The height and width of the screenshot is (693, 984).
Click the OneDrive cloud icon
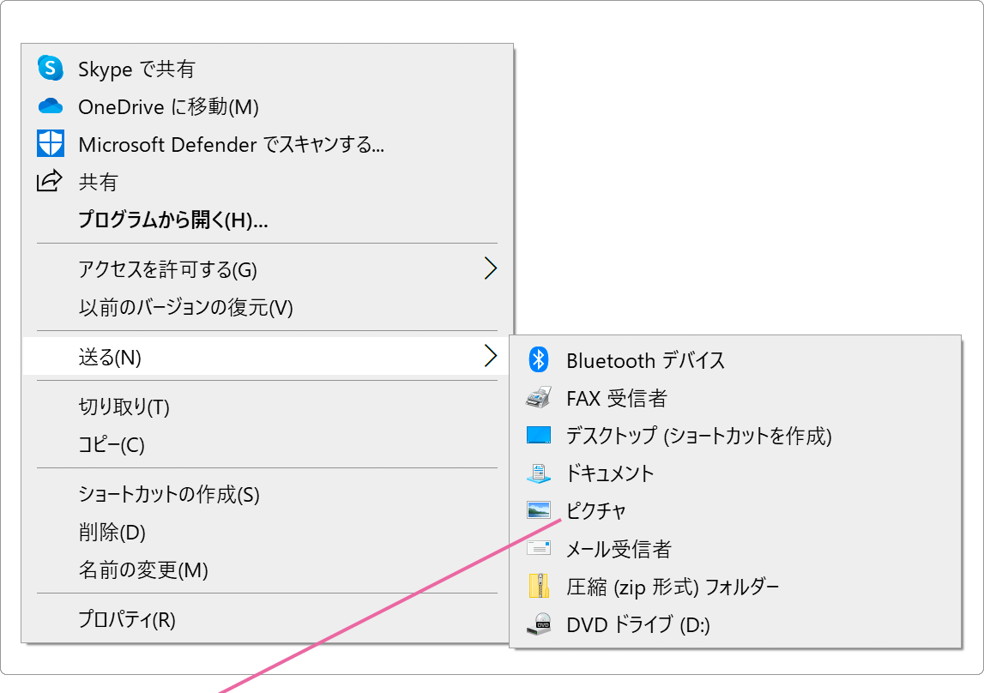[51, 106]
